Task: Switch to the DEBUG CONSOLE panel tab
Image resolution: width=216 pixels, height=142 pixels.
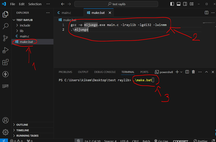Action: [105, 72]
